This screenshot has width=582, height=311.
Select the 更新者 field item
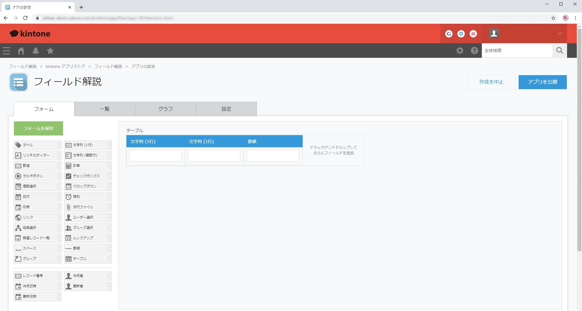88,286
